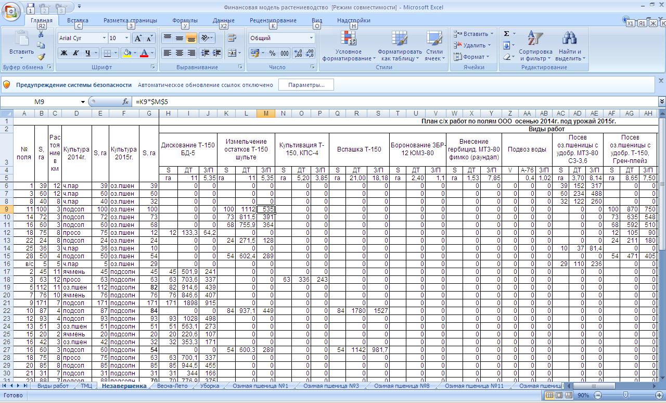This screenshot has height=403, width=666.
Task: Click the zoom slider handle
Action: coord(625,395)
